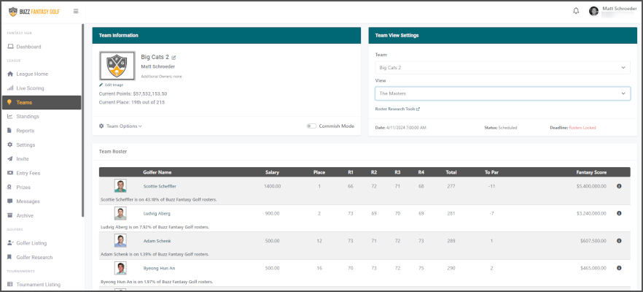Click the sidebar vertical scrollbar
Viewport: 643px width, 292px height.
[x=83, y=120]
